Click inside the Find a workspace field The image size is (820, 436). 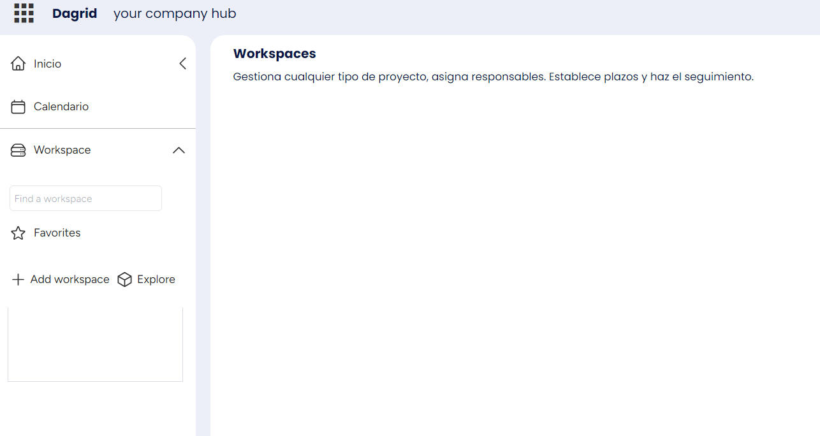click(x=85, y=198)
